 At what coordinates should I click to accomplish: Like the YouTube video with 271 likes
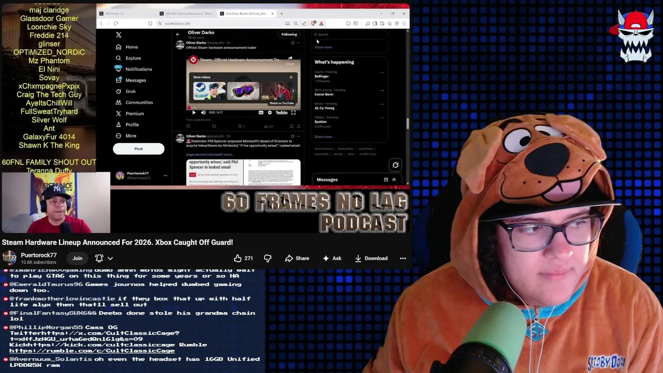[243, 258]
